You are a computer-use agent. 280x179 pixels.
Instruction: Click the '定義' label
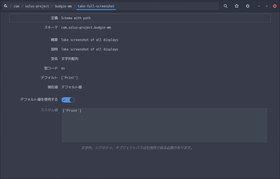(54, 18)
